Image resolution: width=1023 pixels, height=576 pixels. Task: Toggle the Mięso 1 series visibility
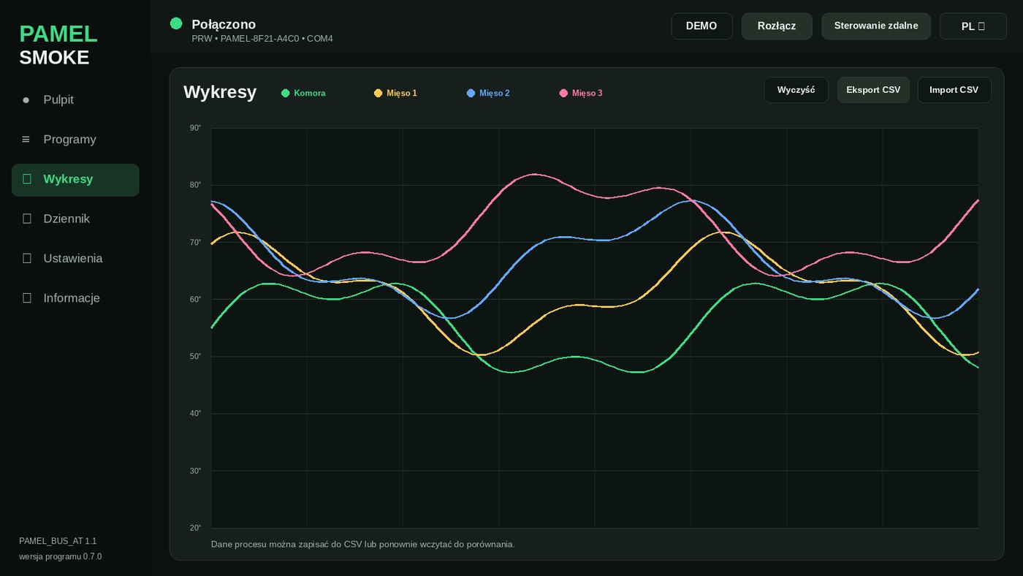tap(395, 93)
